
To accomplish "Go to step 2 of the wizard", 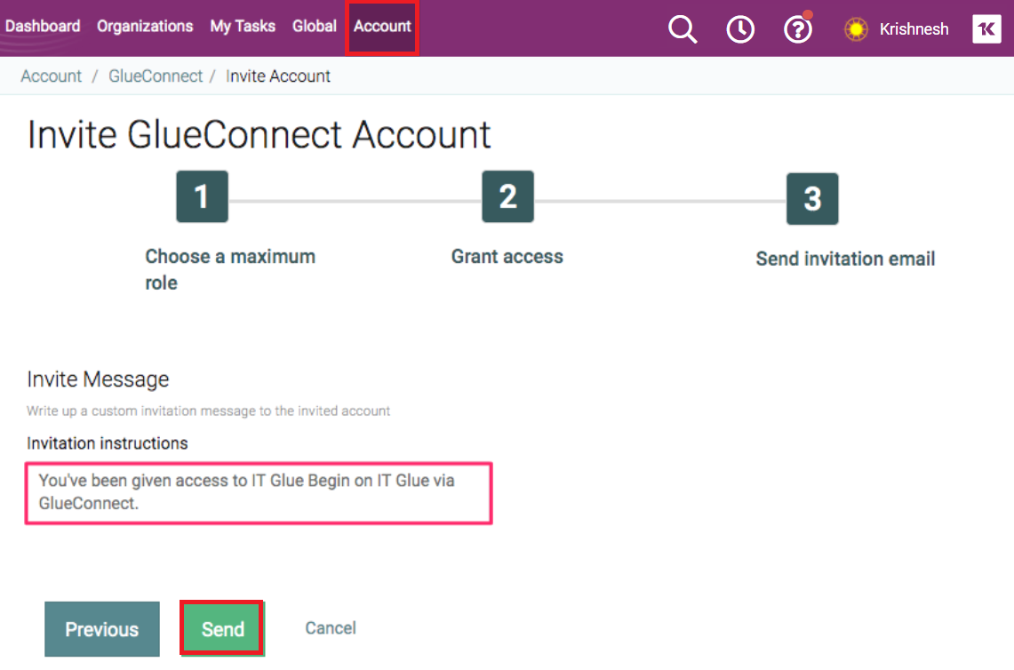I will [507, 196].
